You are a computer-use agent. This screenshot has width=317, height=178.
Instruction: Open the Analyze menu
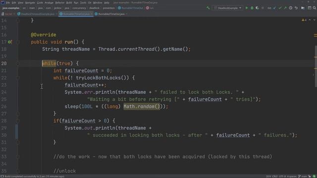coord(49,2)
